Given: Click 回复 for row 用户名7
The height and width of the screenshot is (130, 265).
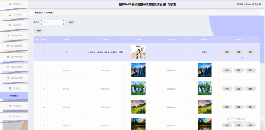Looking at the screenshot, I should pos(239,89).
